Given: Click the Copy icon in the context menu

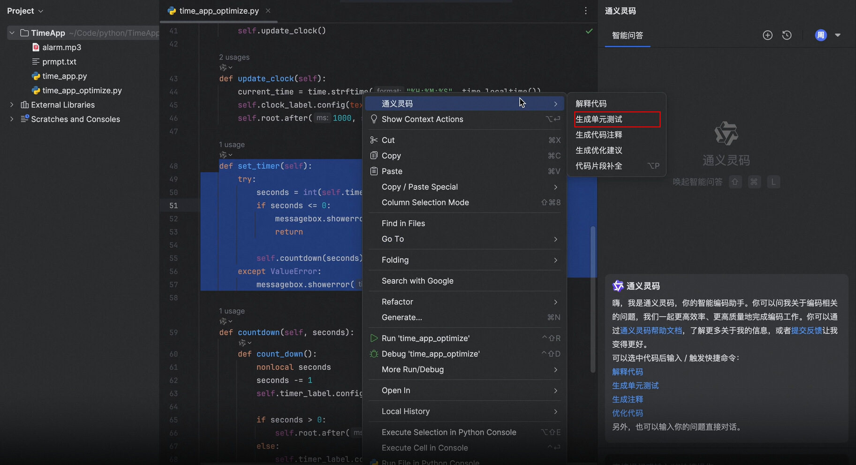Looking at the screenshot, I should point(374,155).
